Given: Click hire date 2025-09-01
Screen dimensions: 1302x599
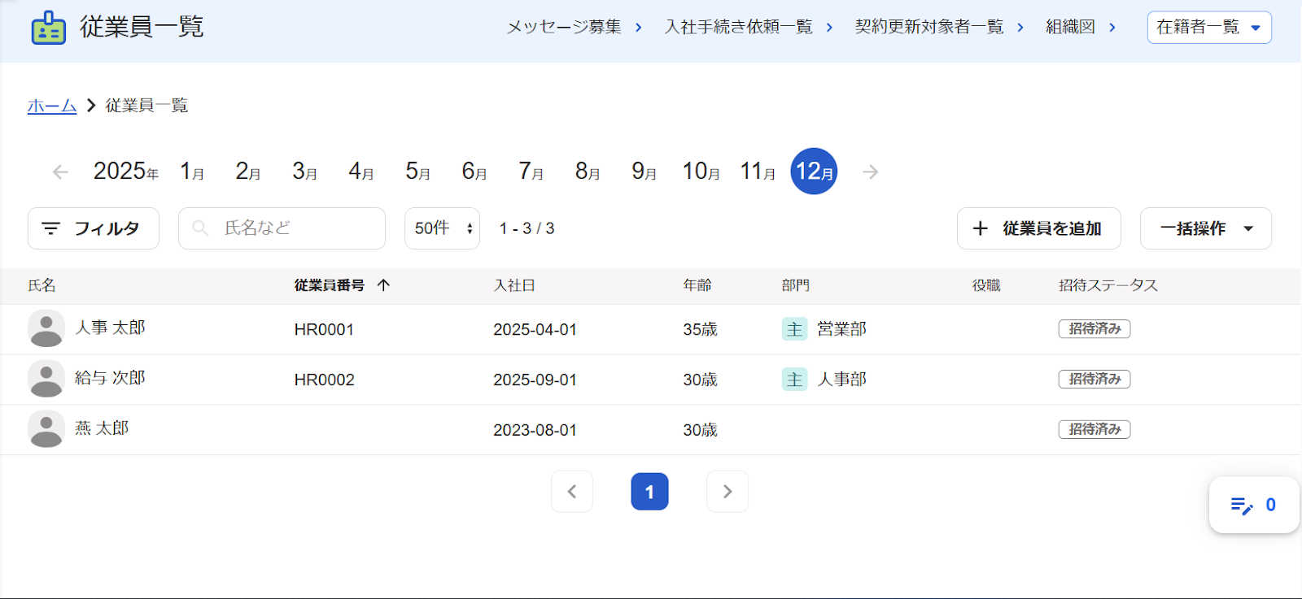Looking at the screenshot, I should (535, 380).
